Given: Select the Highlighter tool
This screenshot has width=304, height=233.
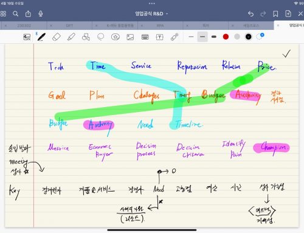Looking at the screenshot, I should (x=71, y=37).
